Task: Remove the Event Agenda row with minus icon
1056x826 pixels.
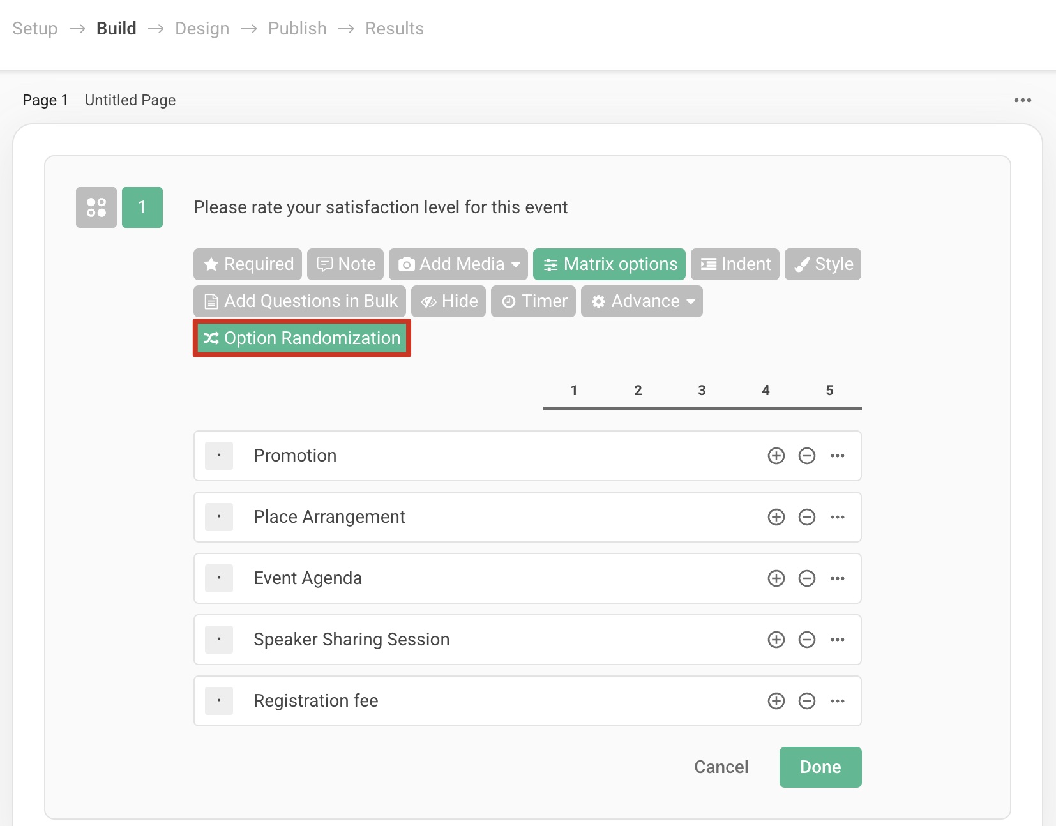Action: click(x=806, y=578)
